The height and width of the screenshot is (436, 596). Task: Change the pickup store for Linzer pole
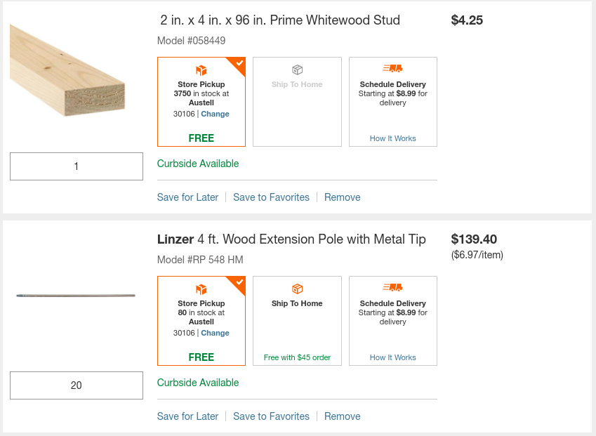[x=215, y=333]
